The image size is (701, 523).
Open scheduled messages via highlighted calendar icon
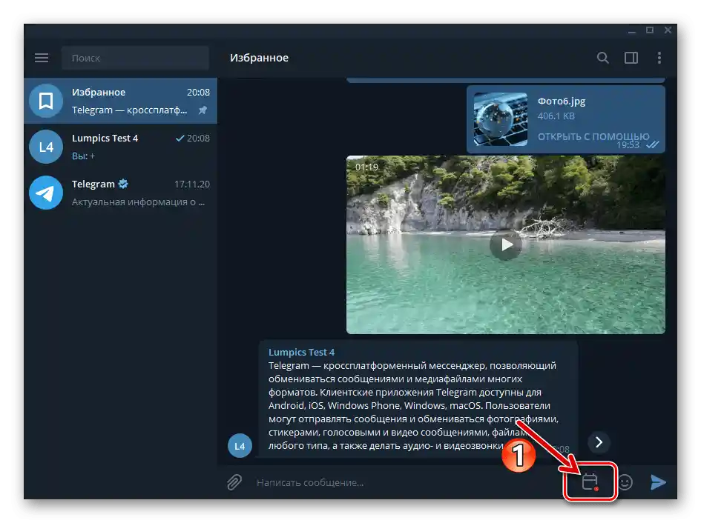tap(589, 482)
